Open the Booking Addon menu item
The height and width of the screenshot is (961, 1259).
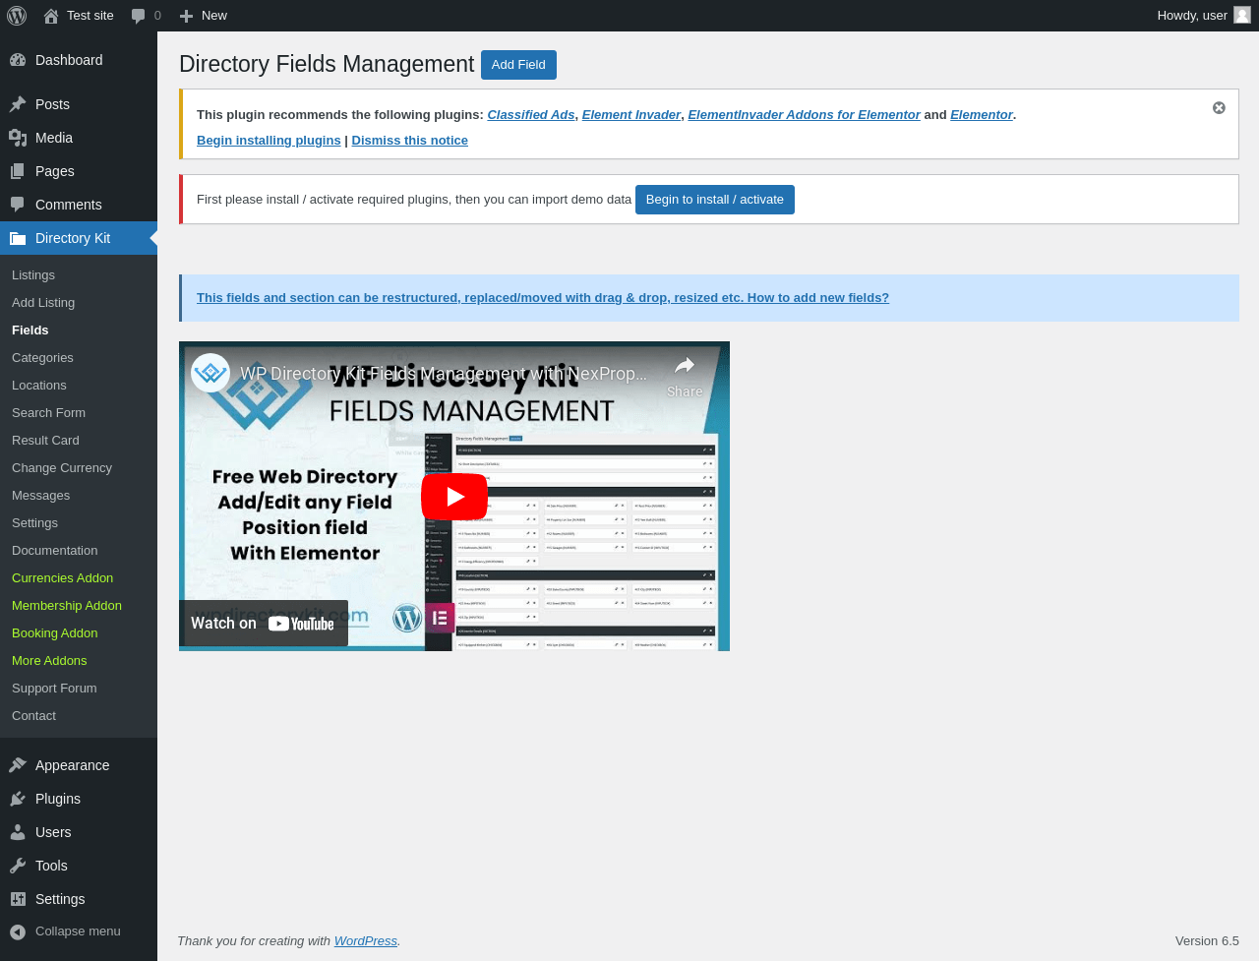(x=55, y=633)
